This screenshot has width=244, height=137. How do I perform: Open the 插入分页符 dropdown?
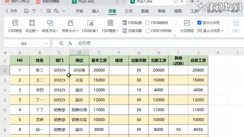pos(210,31)
